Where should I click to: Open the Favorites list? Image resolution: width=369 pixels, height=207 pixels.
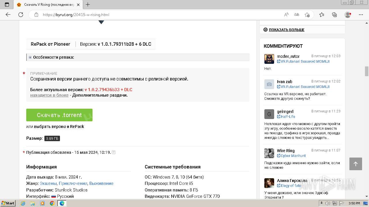point(322,15)
